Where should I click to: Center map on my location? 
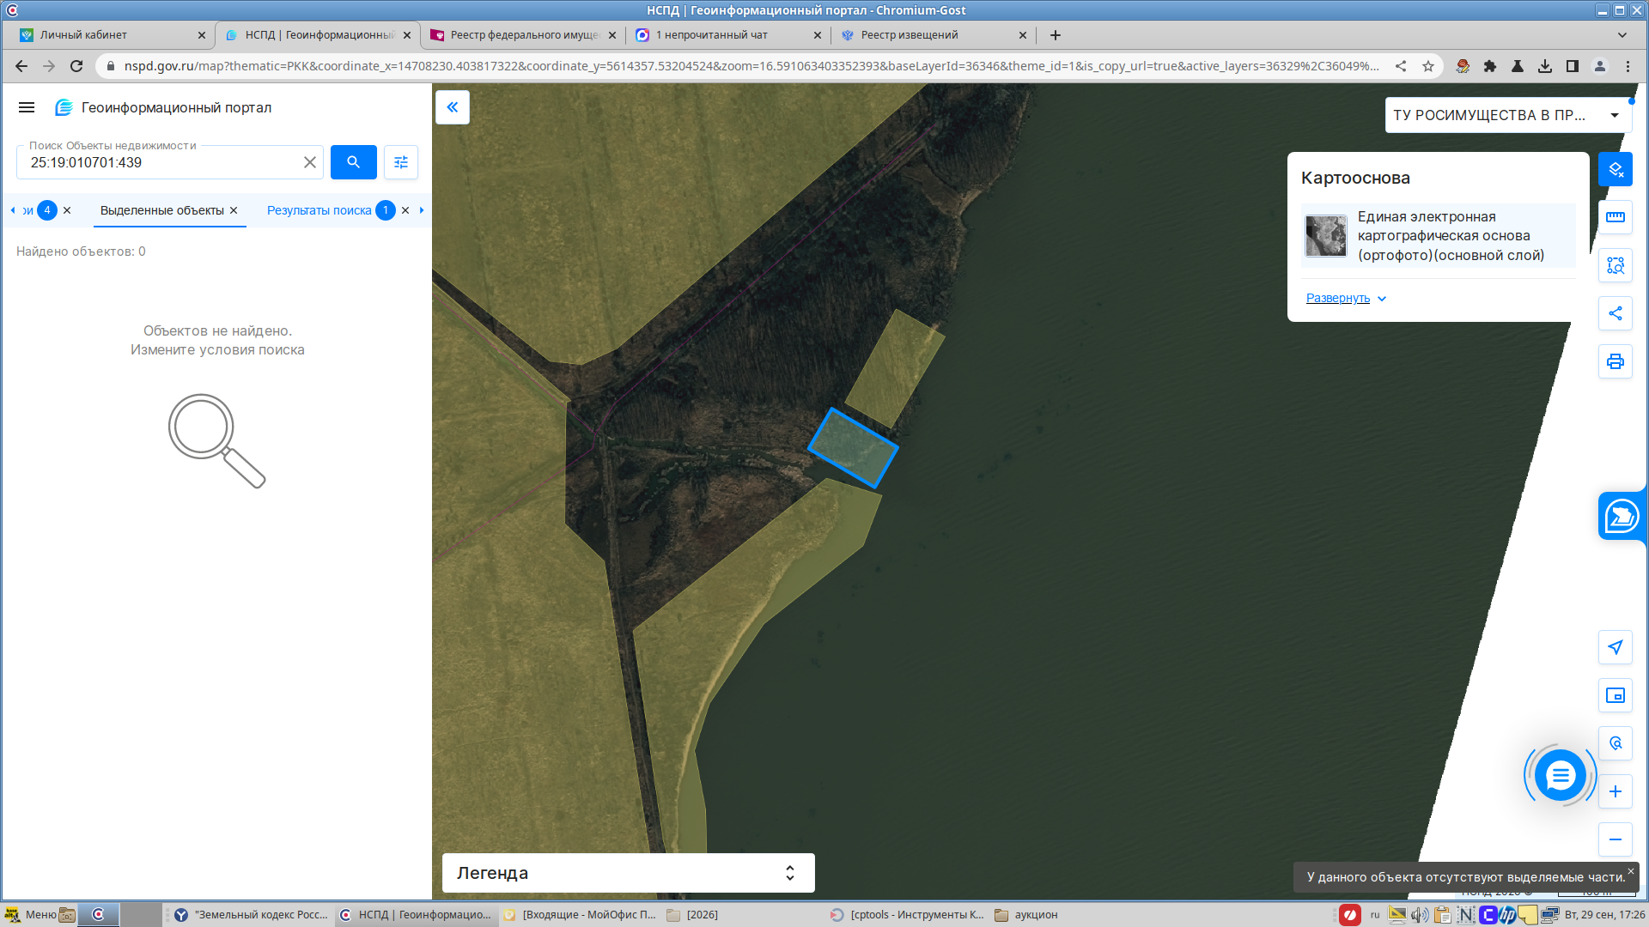coord(1616,647)
